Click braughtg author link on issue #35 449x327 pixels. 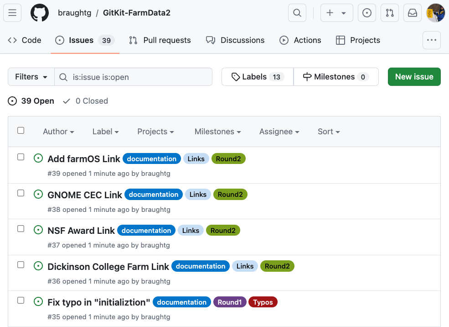coord(156,317)
